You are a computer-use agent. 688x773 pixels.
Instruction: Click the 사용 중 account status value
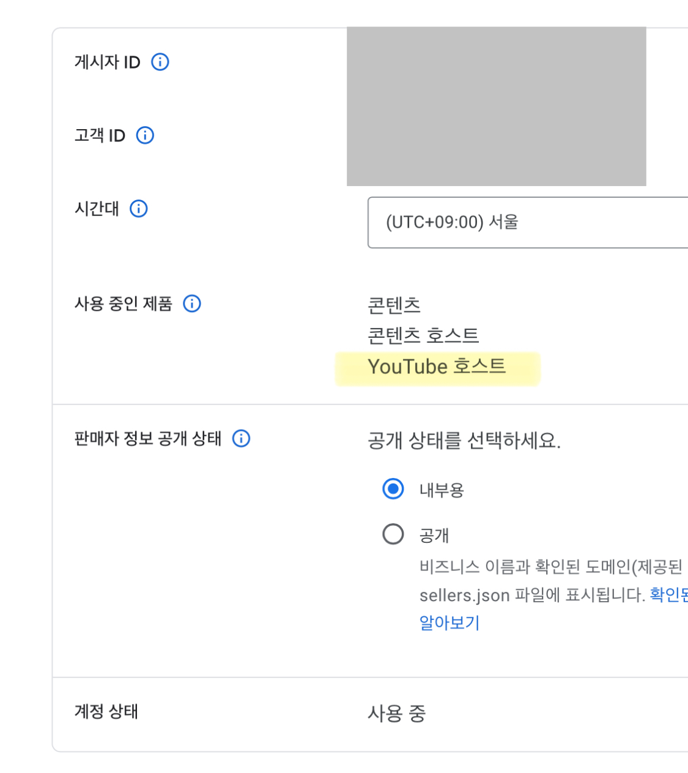(x=397, y=713)
